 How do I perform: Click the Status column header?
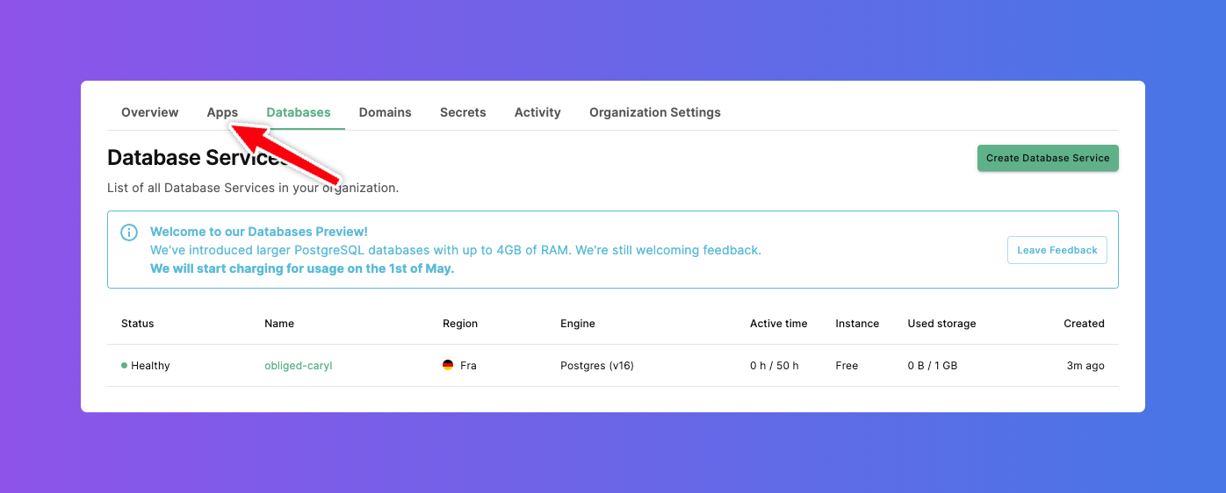[137, 324]
